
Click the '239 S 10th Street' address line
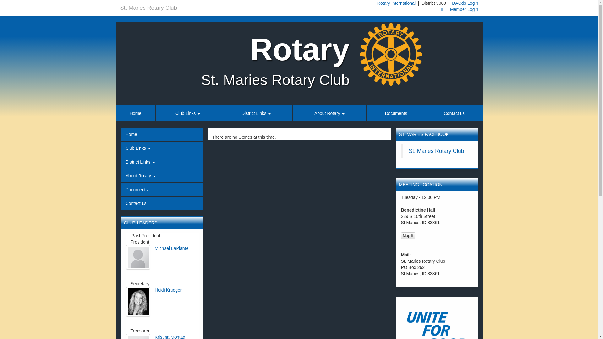coord(418,216)
